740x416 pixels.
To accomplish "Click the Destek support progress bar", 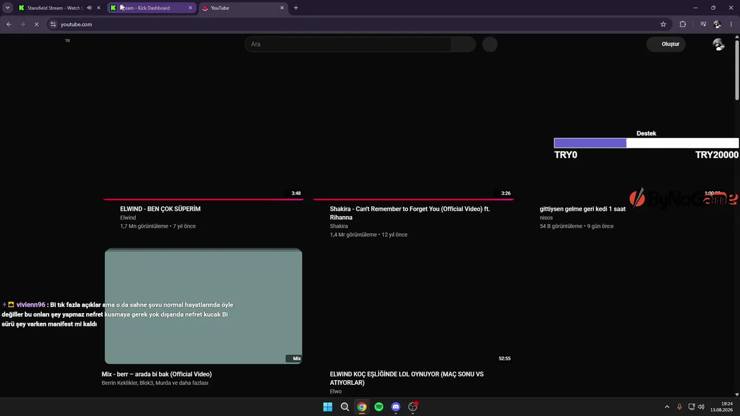I will click(646, 143).
